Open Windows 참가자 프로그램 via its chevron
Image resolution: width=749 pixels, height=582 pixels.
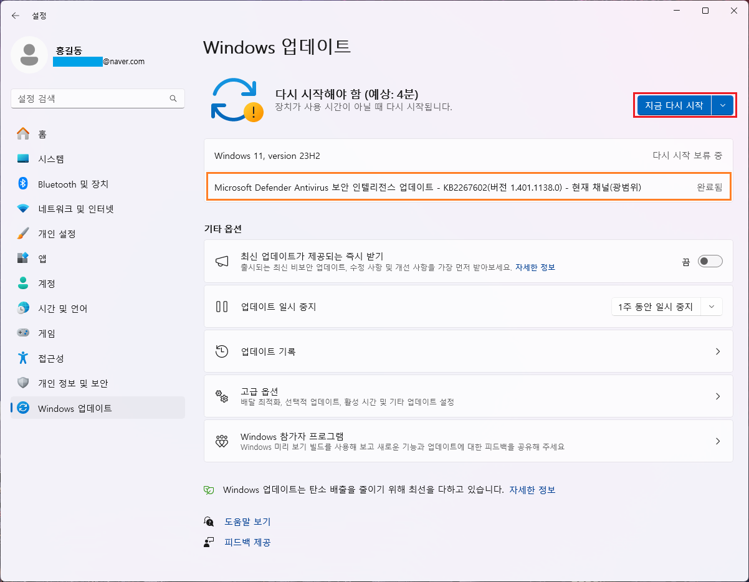click(718, 441)
